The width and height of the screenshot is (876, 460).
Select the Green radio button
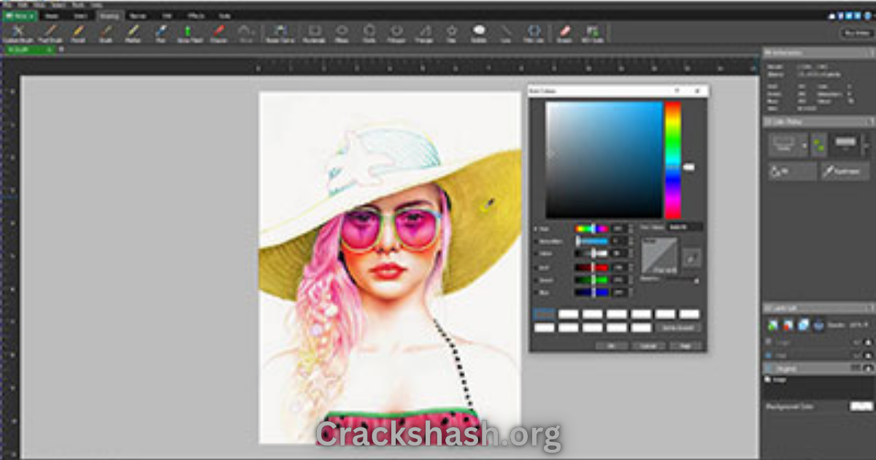click(536, 280)
